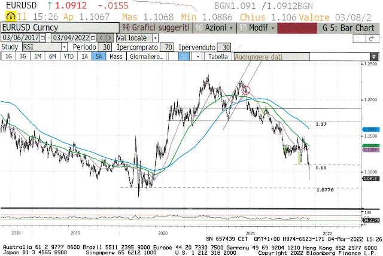Click the end date field 03/04/2022

click(71, 38)
